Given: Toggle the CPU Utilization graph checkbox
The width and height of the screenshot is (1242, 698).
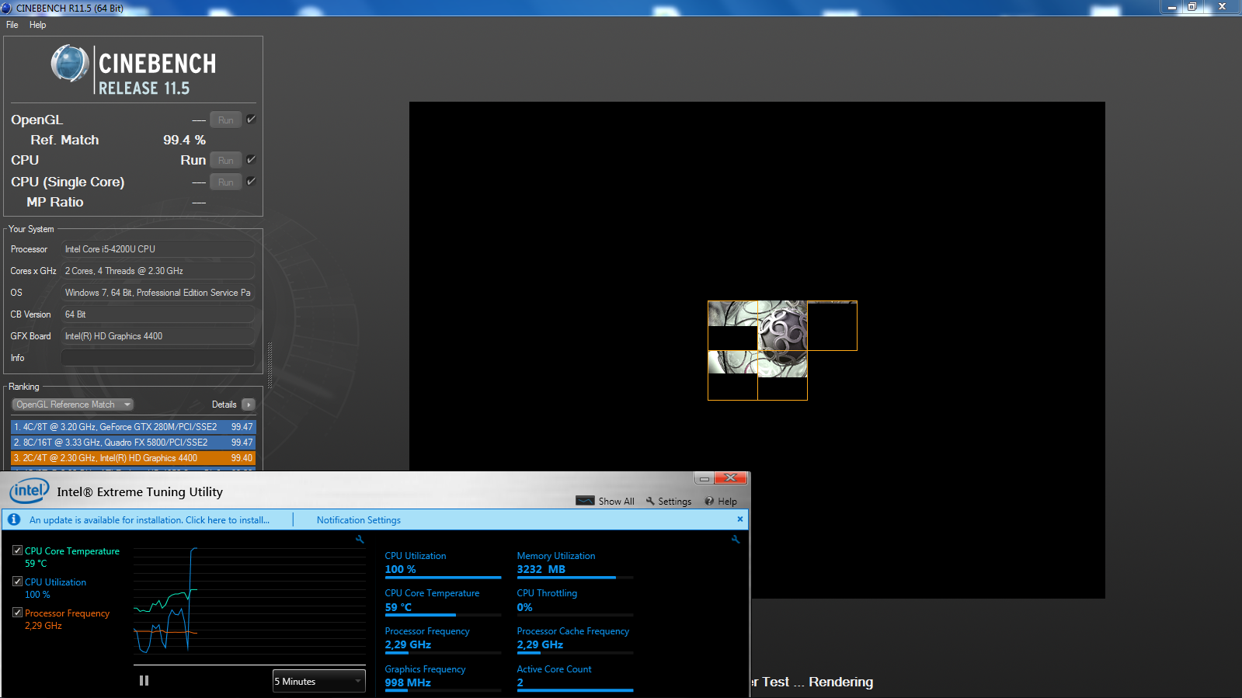Looking at the screenshot, I should [17, 582].
